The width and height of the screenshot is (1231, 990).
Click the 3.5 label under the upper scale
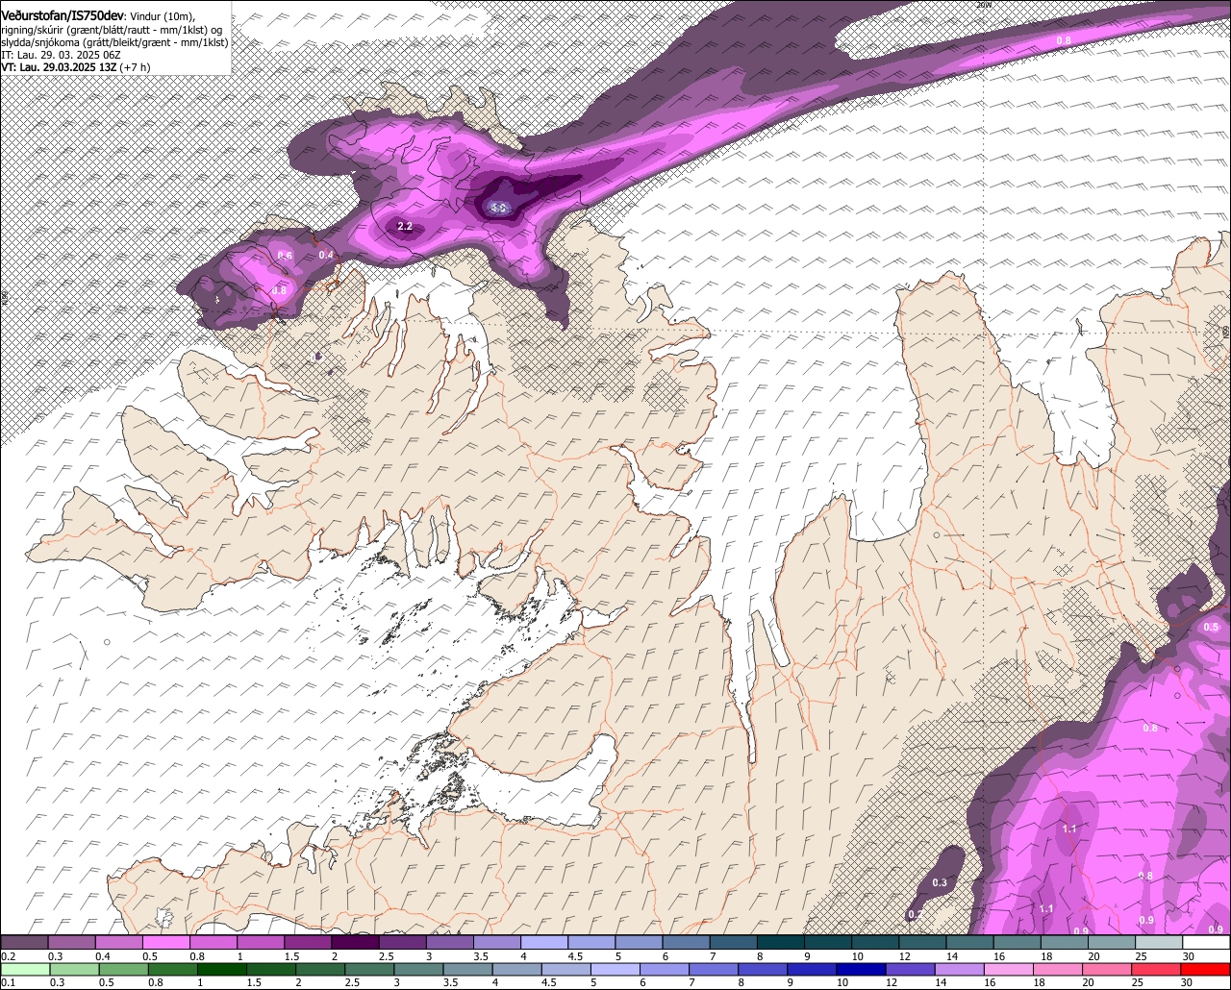tap(481, 957)
